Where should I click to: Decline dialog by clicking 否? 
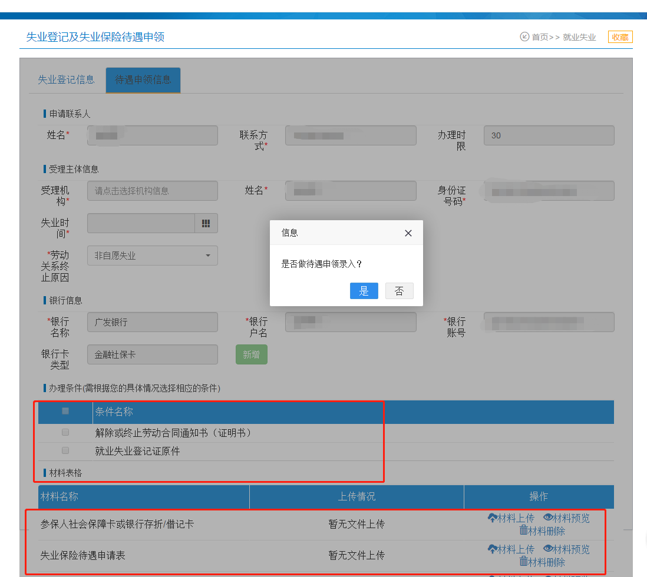399,291
